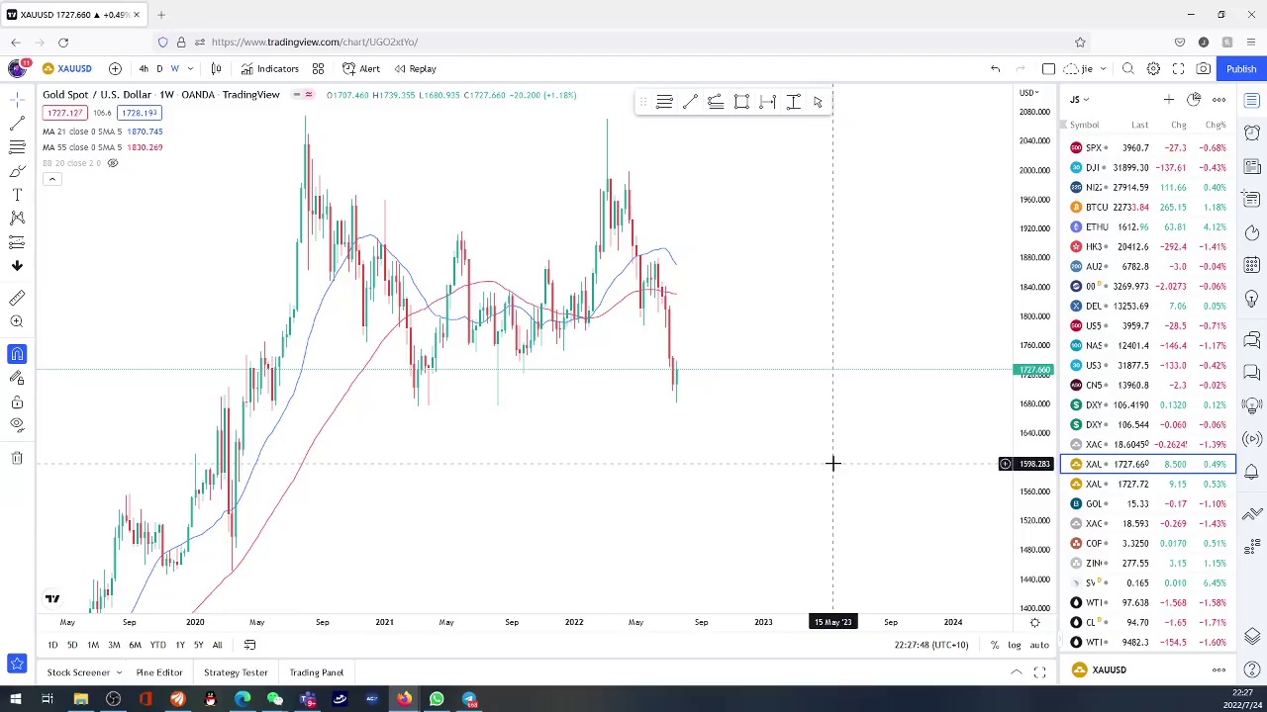This screenshot has width=1267, height=712.
Task: Show the BB 20 indicator
Action: point(113,163)
